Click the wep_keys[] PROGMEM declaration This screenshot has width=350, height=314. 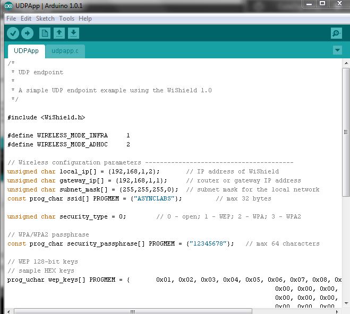pyautogui.click(x=69, y=280)
